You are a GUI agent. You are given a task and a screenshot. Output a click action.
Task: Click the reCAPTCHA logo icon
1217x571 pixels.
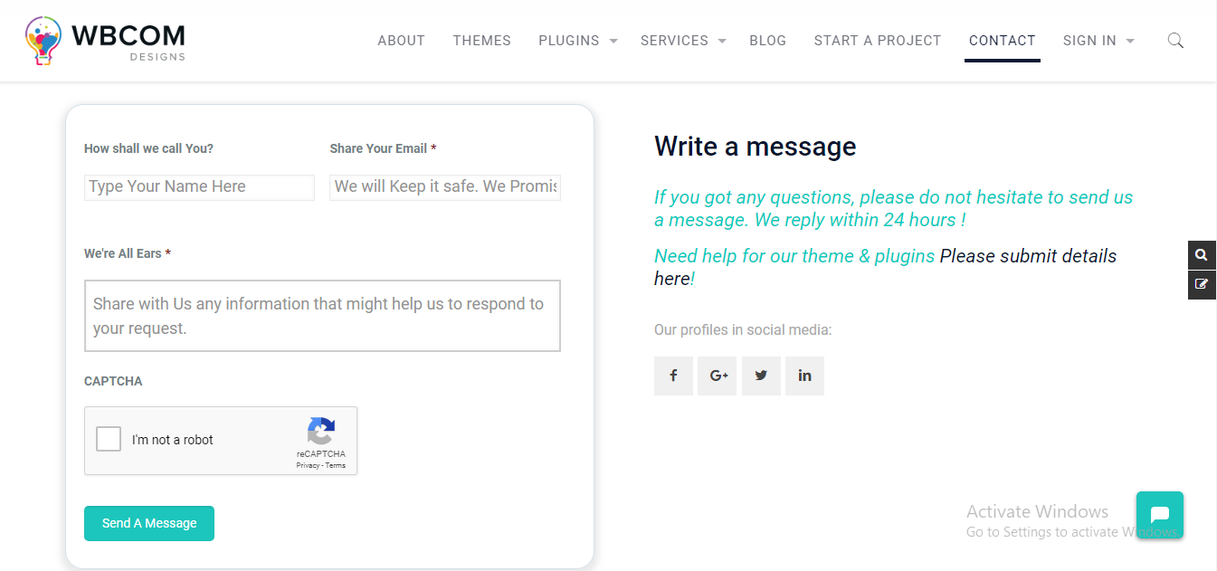tap(321, 431)
